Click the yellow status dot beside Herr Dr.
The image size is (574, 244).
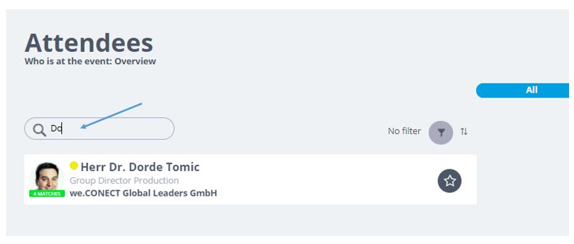pyautogui.click(x=74, y=166)
